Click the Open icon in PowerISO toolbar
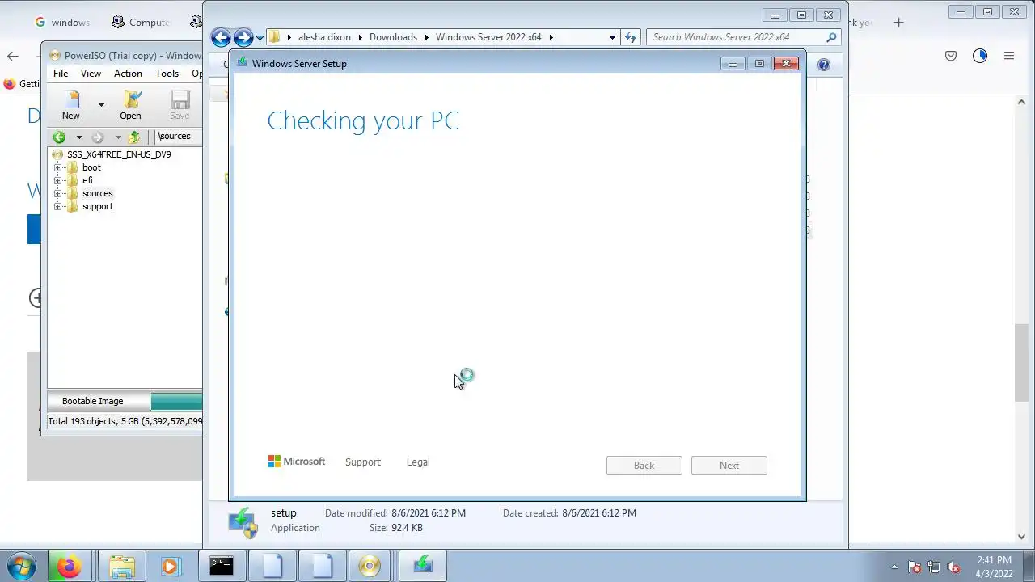The width and height of the screenshot is (1035, 582). point(130,105)
